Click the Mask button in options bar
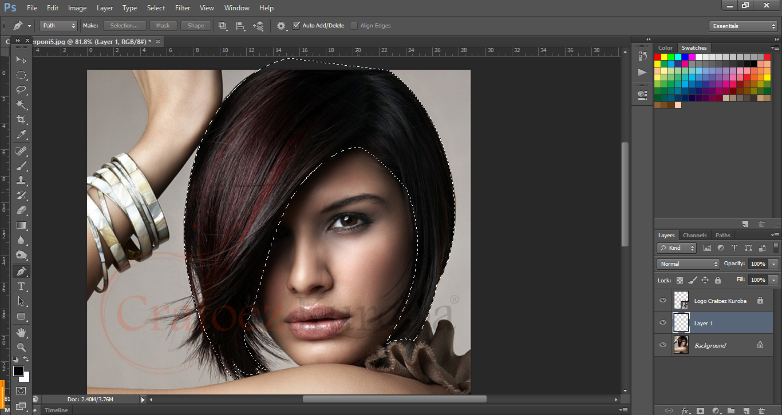 [x=163, y=25]
